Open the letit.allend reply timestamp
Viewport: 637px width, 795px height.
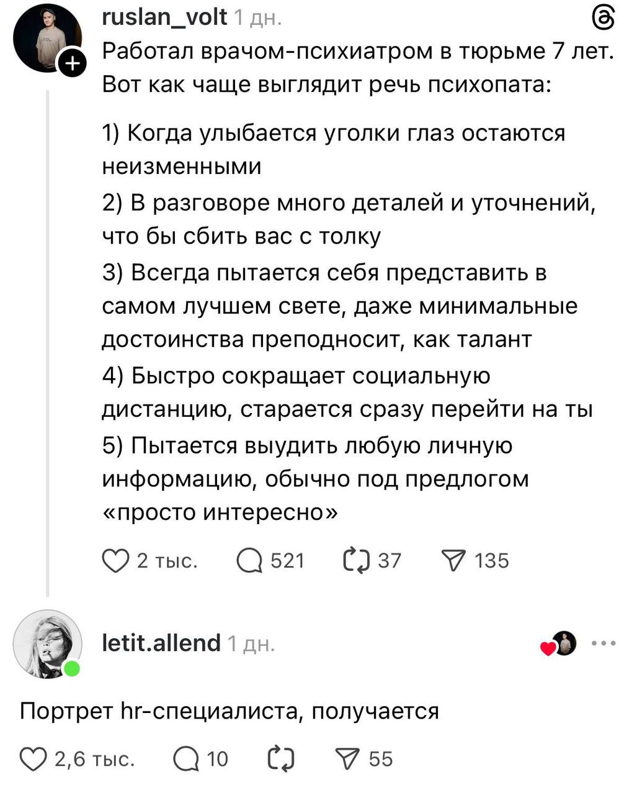(251, 644)
